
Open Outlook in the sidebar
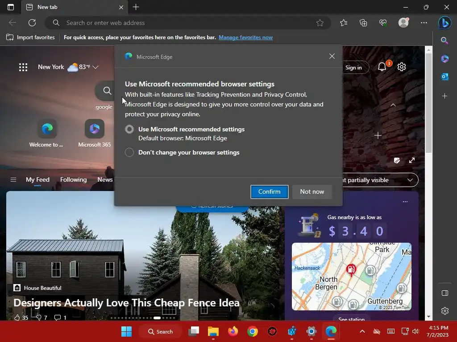(x=445, y=77)
